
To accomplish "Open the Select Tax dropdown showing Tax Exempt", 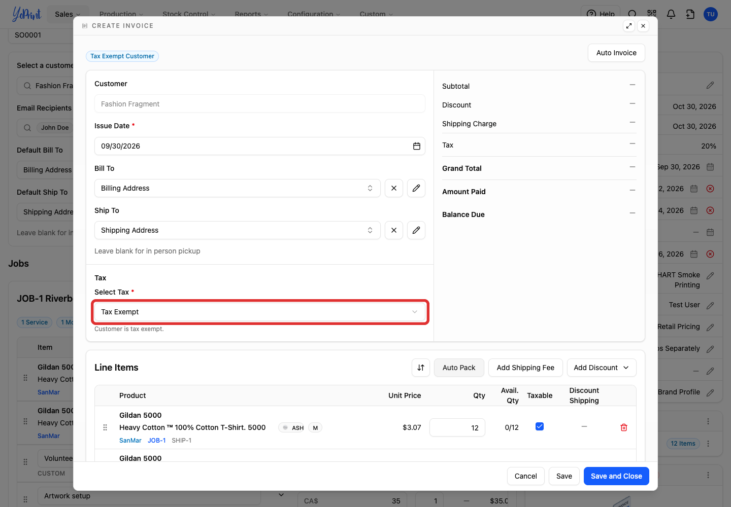I will tap(260, 312).
